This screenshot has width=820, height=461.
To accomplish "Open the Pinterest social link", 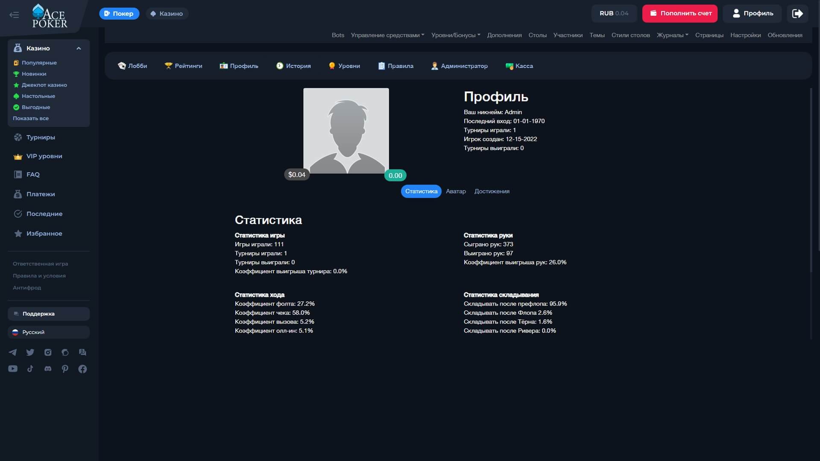I will [65, 369].
